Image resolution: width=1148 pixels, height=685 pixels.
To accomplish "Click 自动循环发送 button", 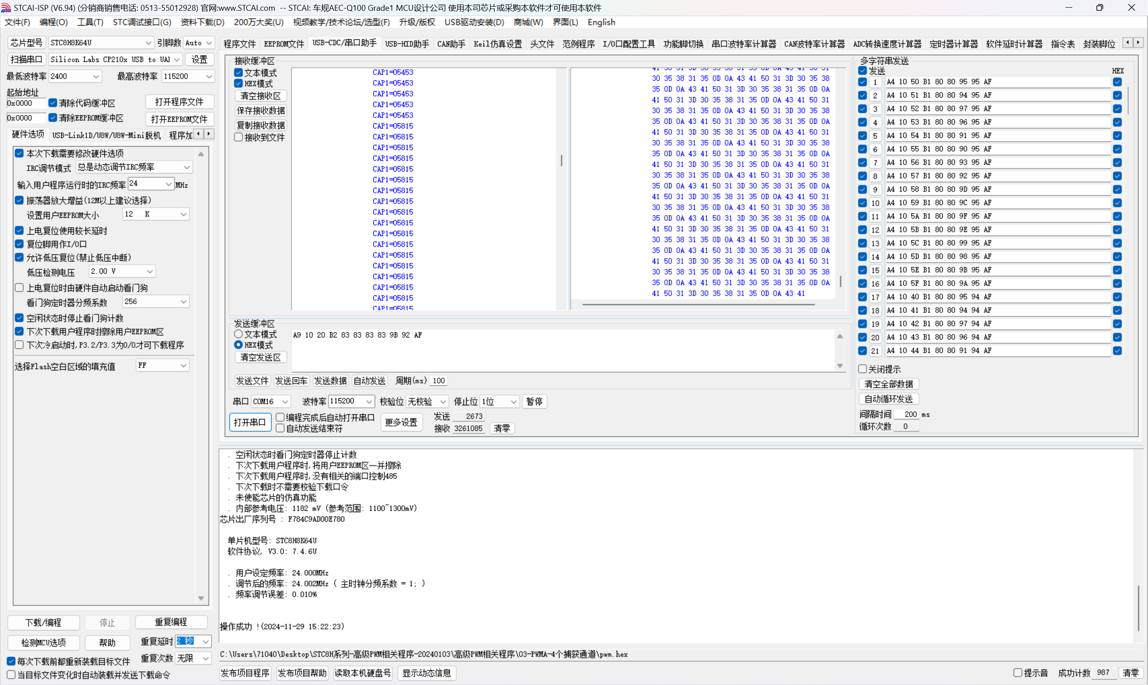I will 888,398.
